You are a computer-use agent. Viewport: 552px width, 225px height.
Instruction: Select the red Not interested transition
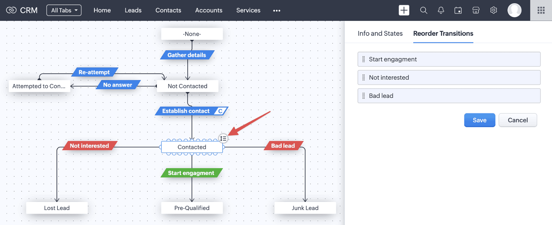[x=90, y=146]
